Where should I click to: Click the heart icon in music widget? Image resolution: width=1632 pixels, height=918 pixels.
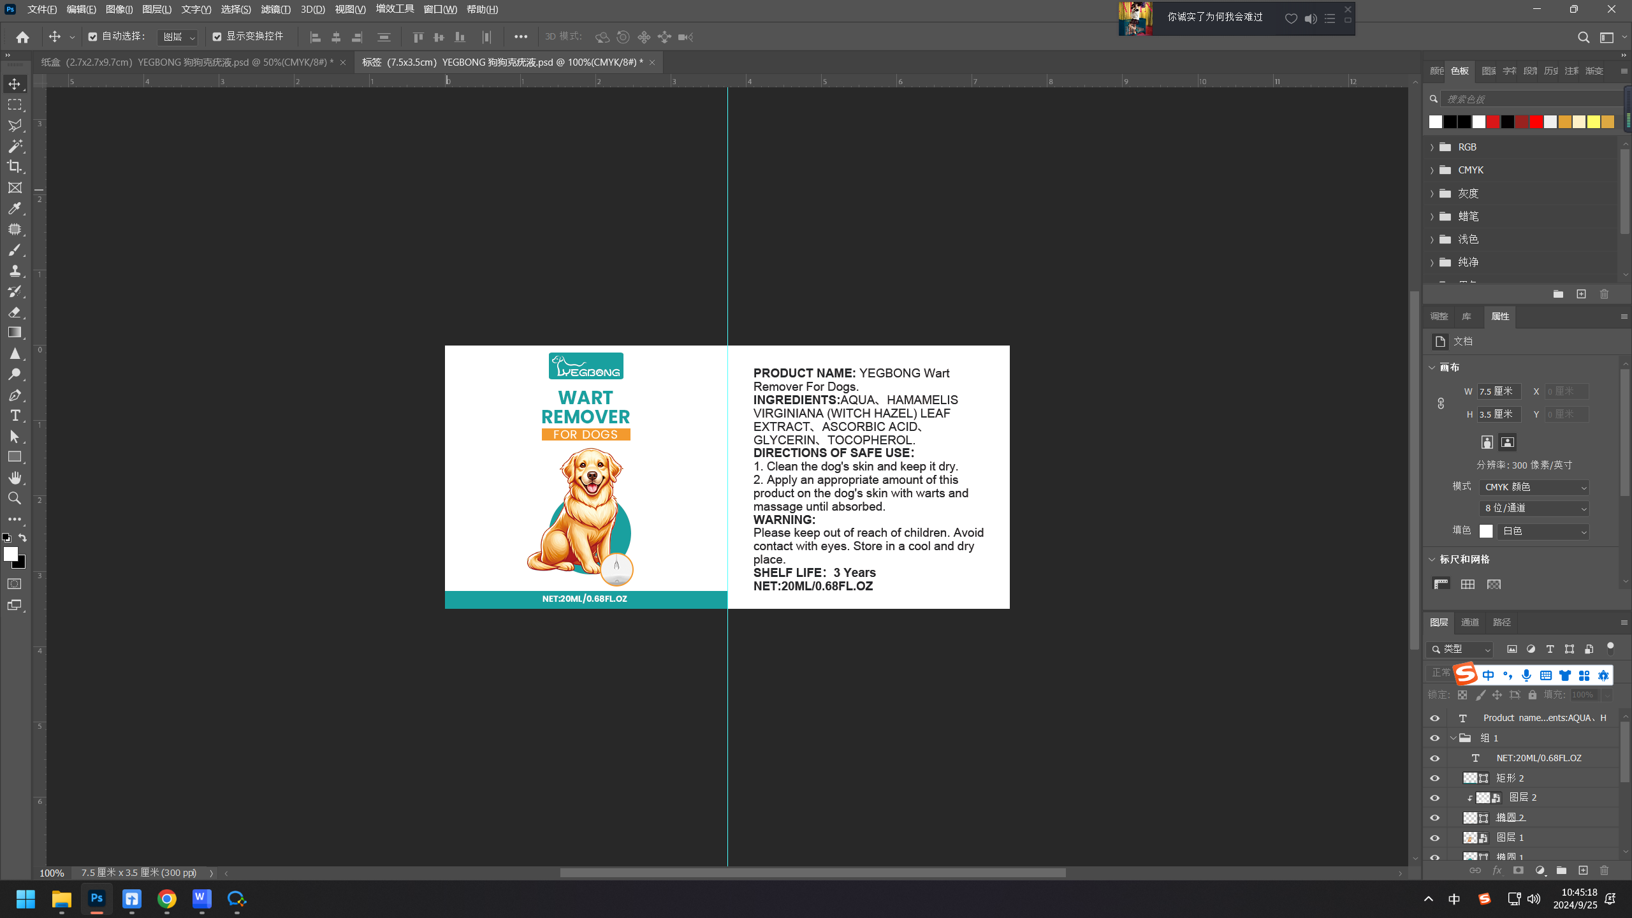pos(1291,18)
